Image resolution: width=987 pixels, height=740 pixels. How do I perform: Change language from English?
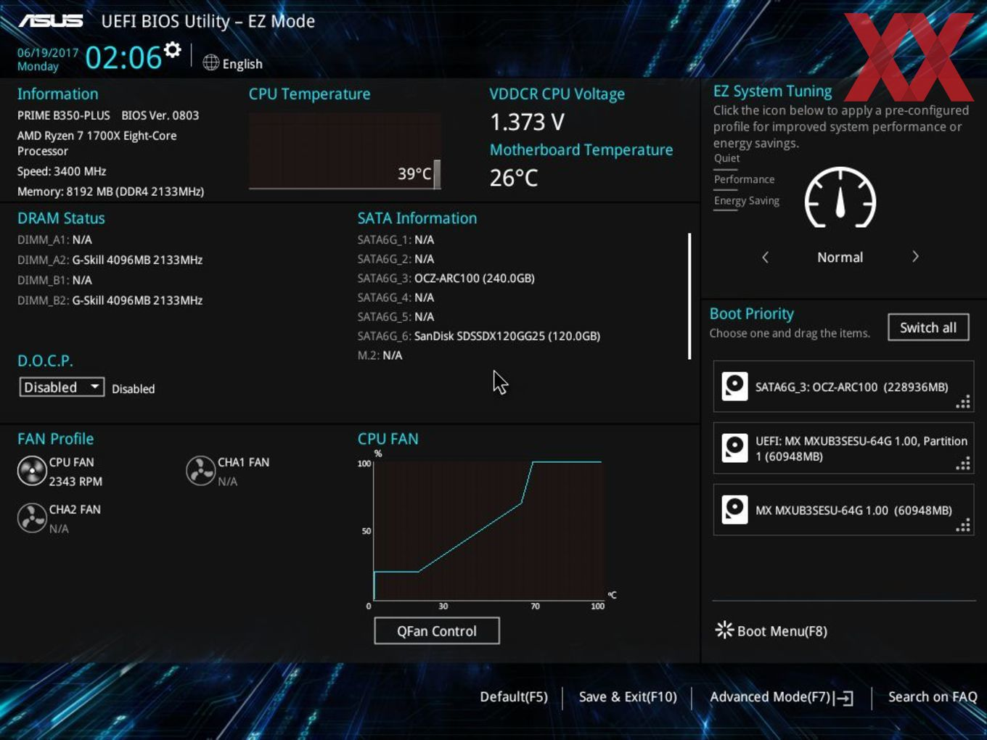242,64
